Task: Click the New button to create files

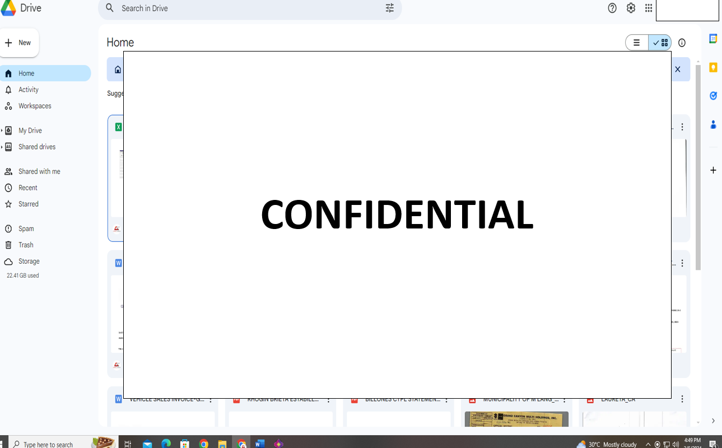Action: [20, 42]
